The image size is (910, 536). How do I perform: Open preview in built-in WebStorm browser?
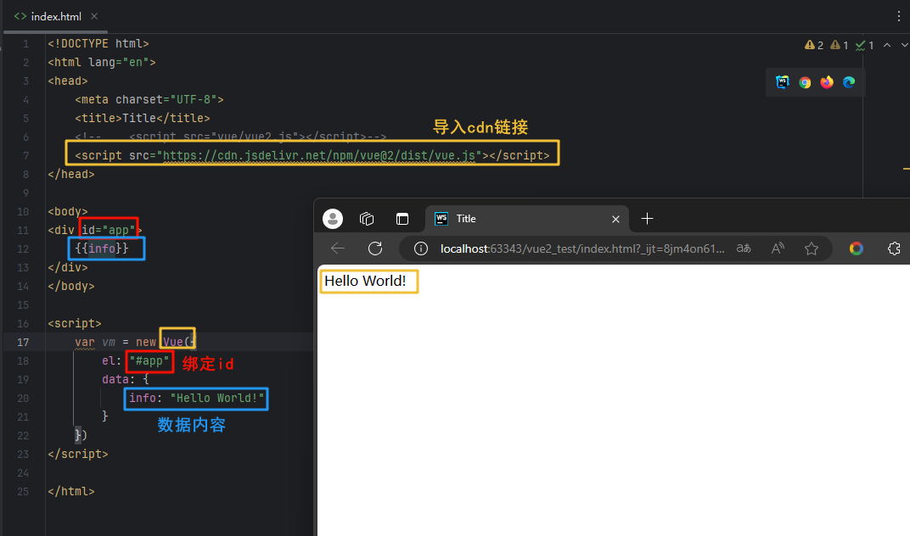[x=783, y=82]
